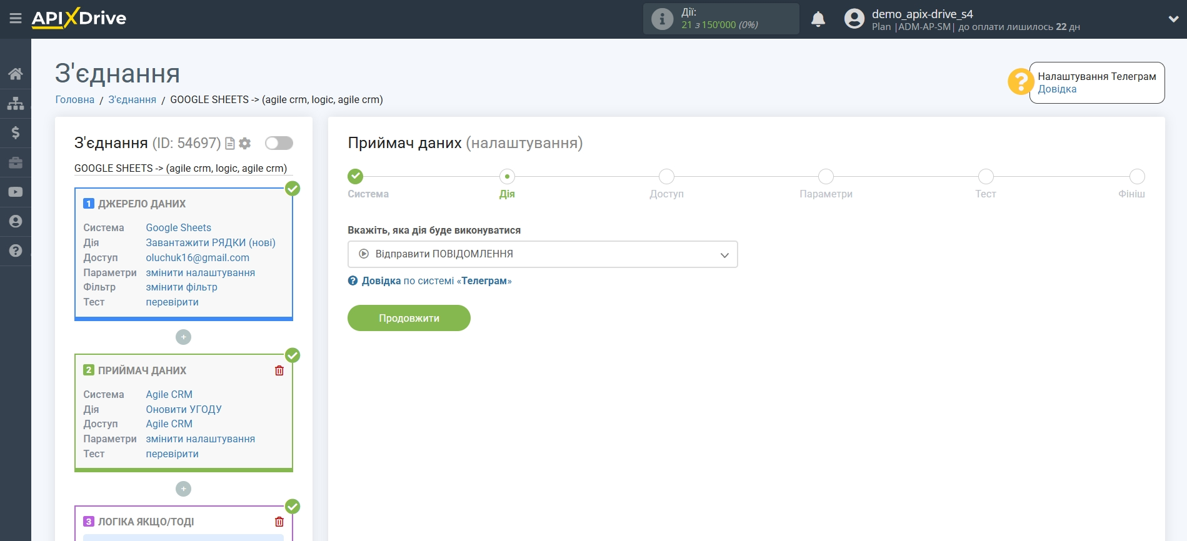The width and height of the screenshot is (1187, 541).
Task: Open the connection notes document icon
Action: pyautogui.click(x=230, y=144)
